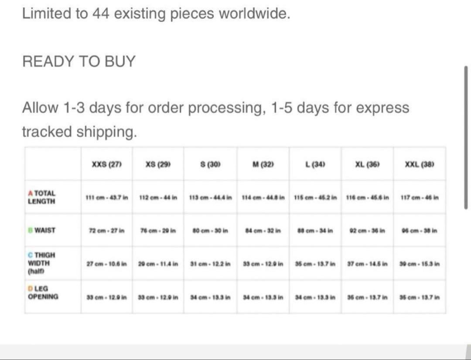Select the XS (29) column header

coord(158,164)
